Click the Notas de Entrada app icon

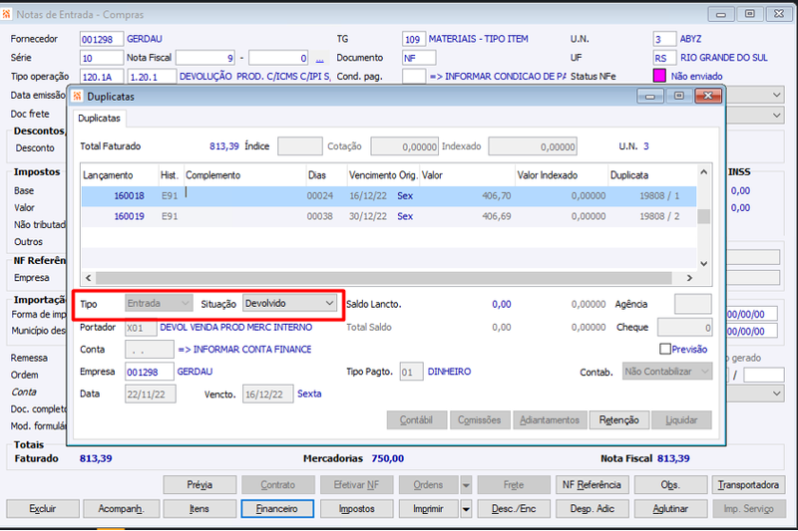click(6, 14)
